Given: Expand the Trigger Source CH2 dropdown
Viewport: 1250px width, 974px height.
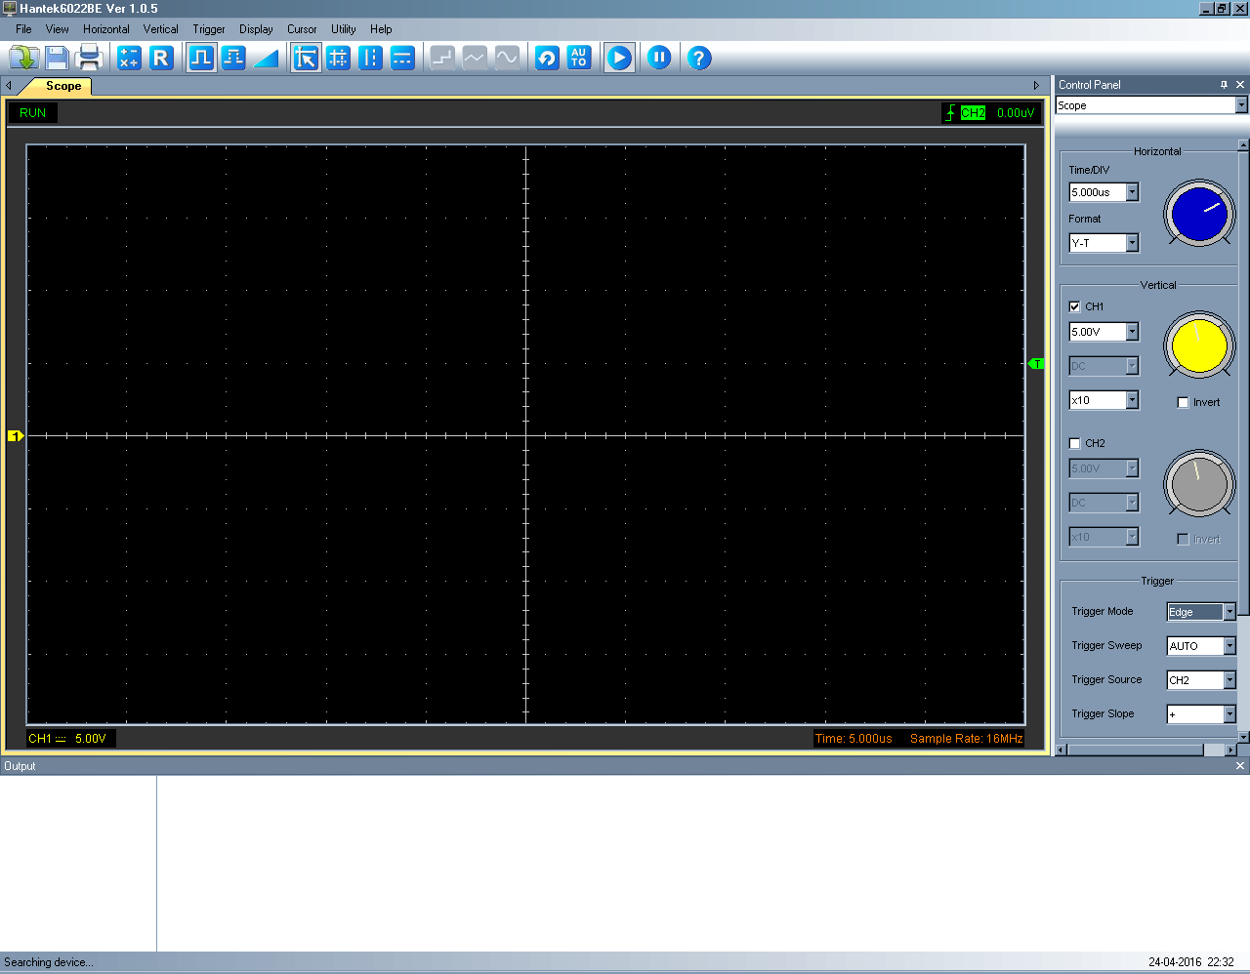Looking at the screenshot, I should (1229, 680).
